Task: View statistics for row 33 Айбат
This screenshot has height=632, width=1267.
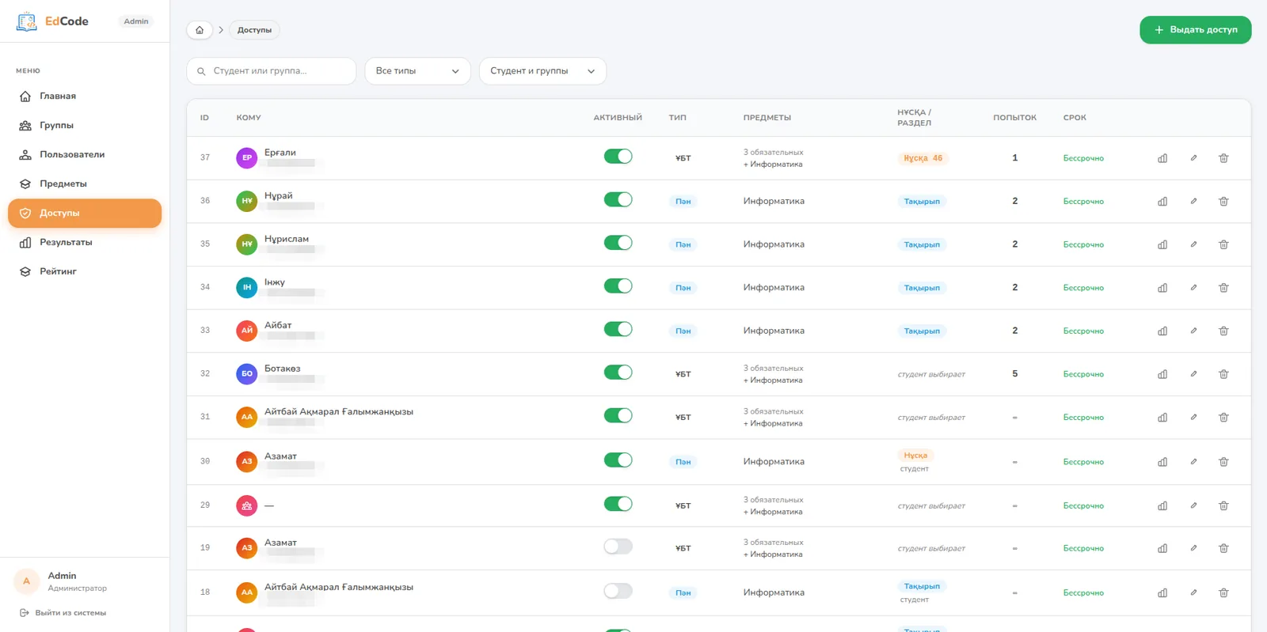Action: click(x=1162, y=331)
